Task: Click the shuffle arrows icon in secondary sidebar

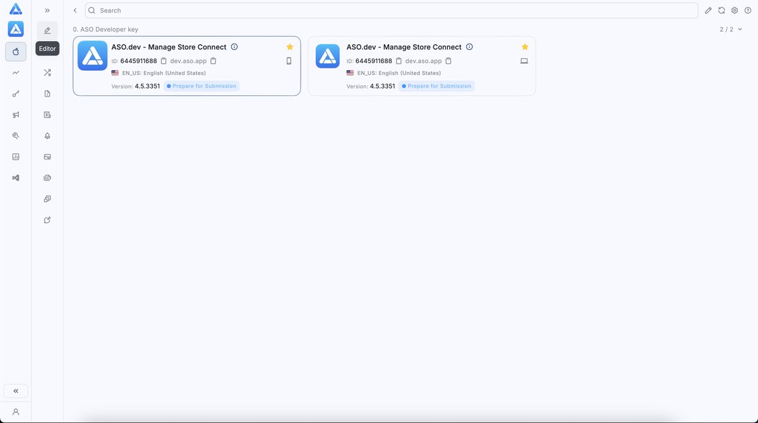Action: [x=47, y=73]
